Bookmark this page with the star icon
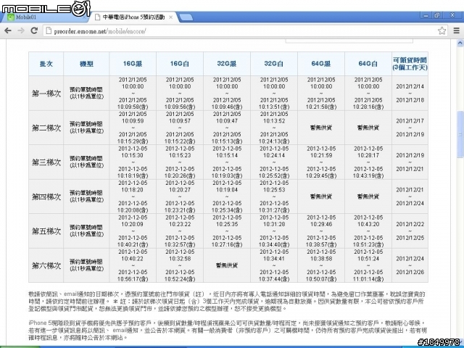Screen dimensions: 464x348 pos(442,30)
